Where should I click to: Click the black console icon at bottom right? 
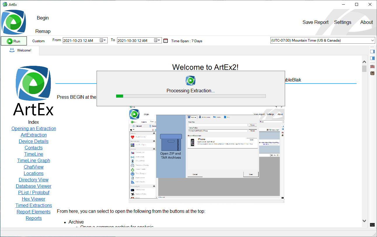click(x=372, y=225)
